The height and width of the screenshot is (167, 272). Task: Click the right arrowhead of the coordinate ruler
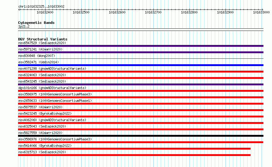pos(263,9)
